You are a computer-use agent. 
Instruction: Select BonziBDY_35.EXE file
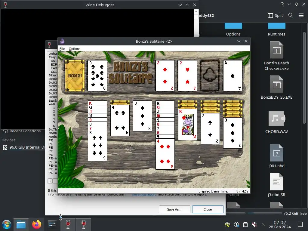click(x=277, y=88)
